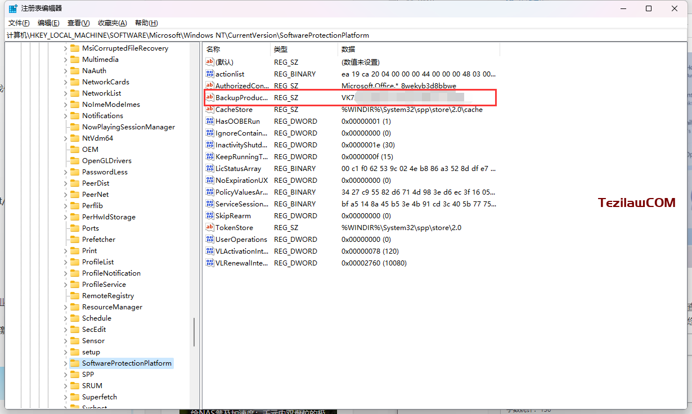The width and height of the screenshot is (692, 414).
Task: Open the 收藏夹(A) menu
Action: (x=112, y=23)
